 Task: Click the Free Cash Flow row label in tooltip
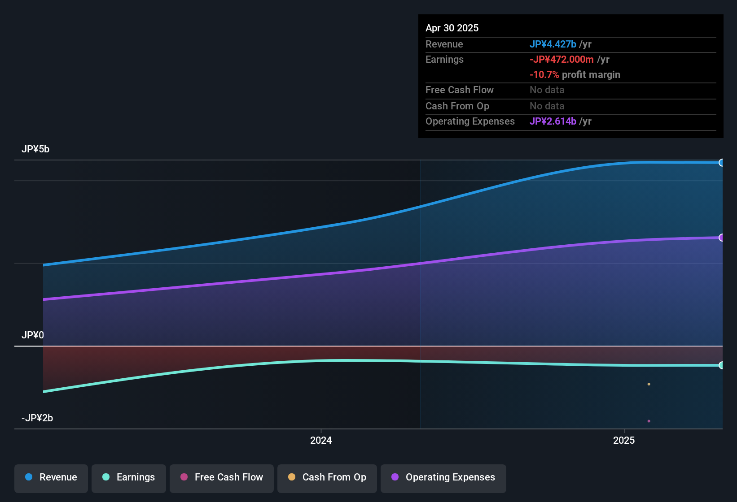click(x=460, y=90)
